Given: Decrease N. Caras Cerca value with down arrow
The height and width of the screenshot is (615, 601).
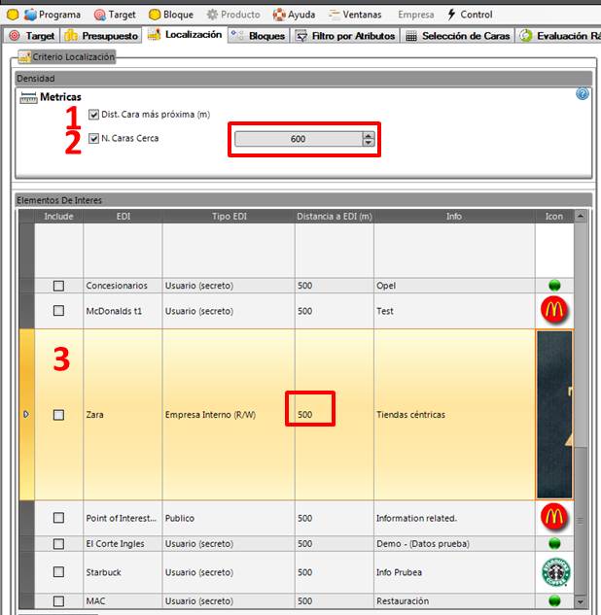Looking at the screenshot, I should pos(368,143).
